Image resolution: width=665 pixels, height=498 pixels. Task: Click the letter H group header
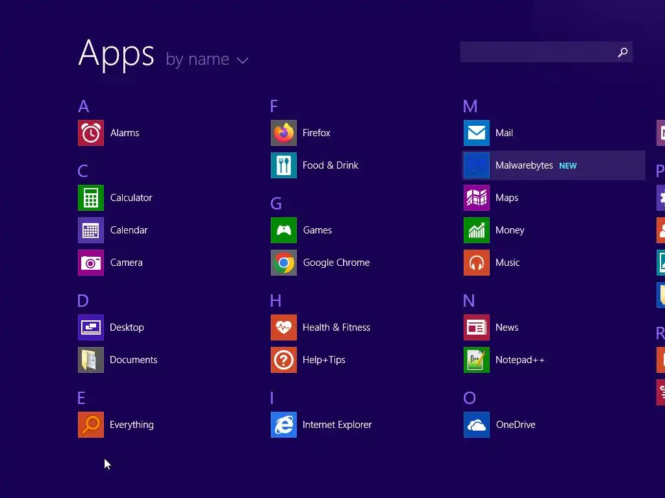tap(275, 301)
